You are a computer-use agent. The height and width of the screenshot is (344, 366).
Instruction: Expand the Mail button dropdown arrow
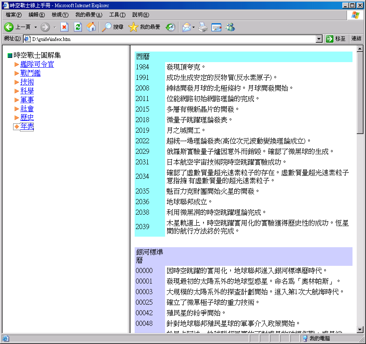coord(194,27)
